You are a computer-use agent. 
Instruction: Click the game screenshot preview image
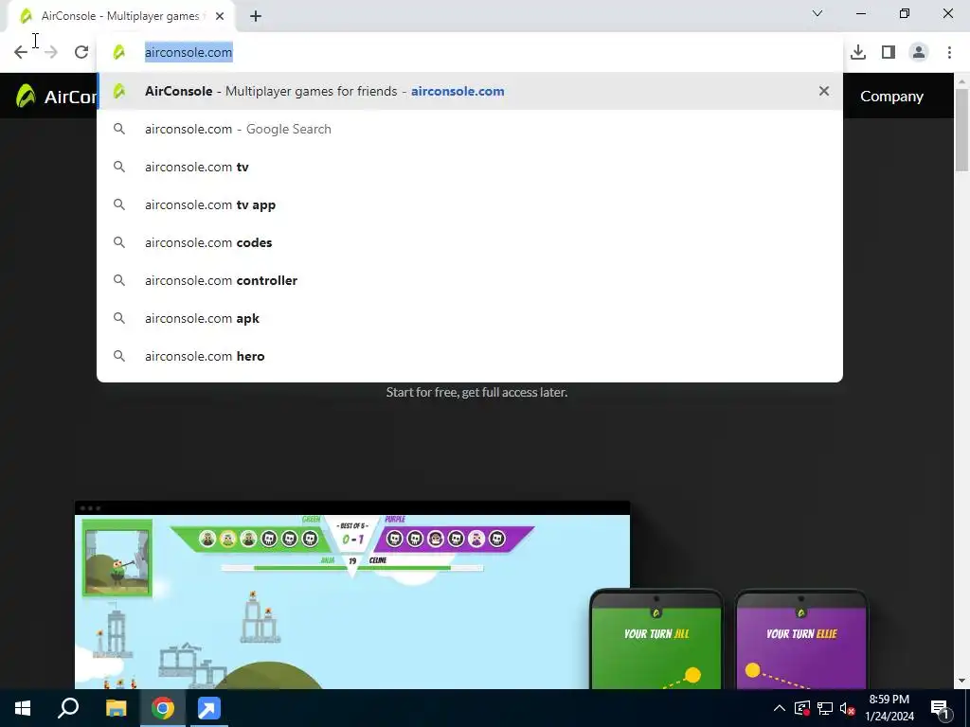tap(352, 594)
